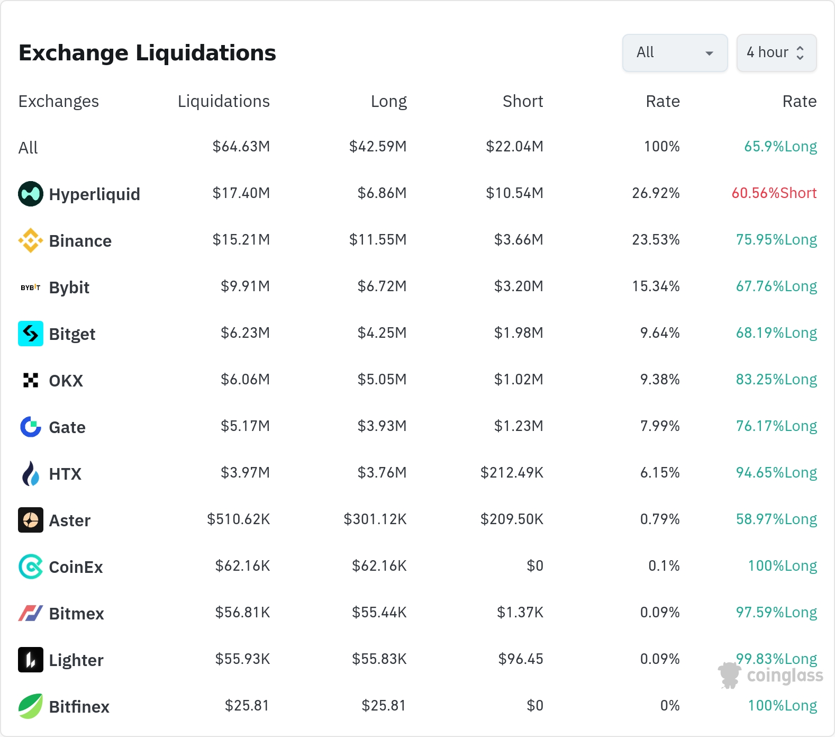835x737 pixels.
Task: Open the All coins filter dropdown
Action: pyautogui.click(x=675, y=53)
